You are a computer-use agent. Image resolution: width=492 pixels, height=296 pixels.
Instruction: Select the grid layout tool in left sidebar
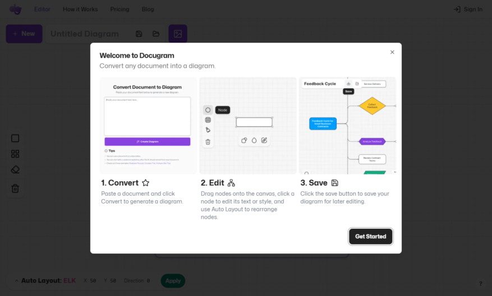(x=15, y=154)
